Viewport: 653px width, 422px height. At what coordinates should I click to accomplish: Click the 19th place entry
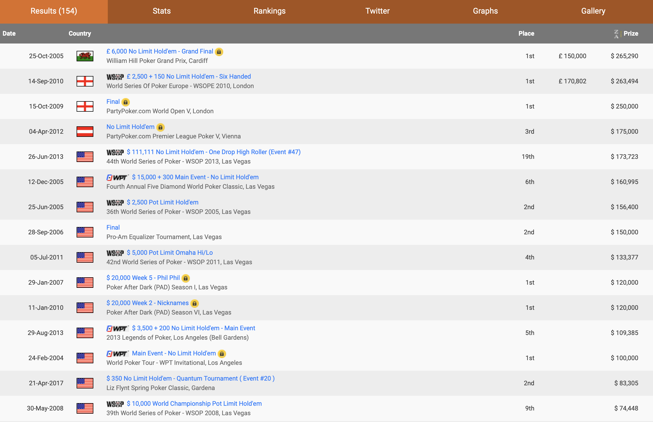(x=528, y=157)
